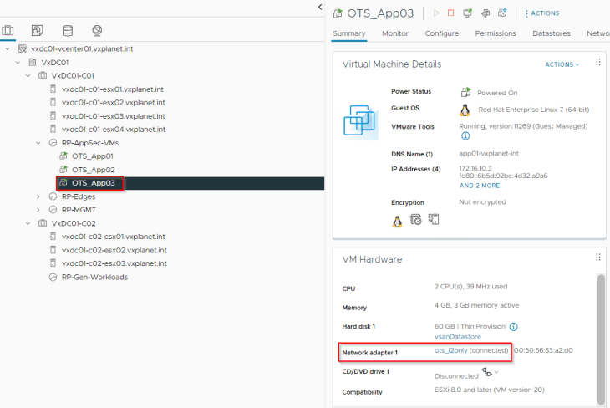Select host vxdc01-c02-esx03.vxplanet.int
610x408 pixels.
pyautogui.click(x=114, y=263)
